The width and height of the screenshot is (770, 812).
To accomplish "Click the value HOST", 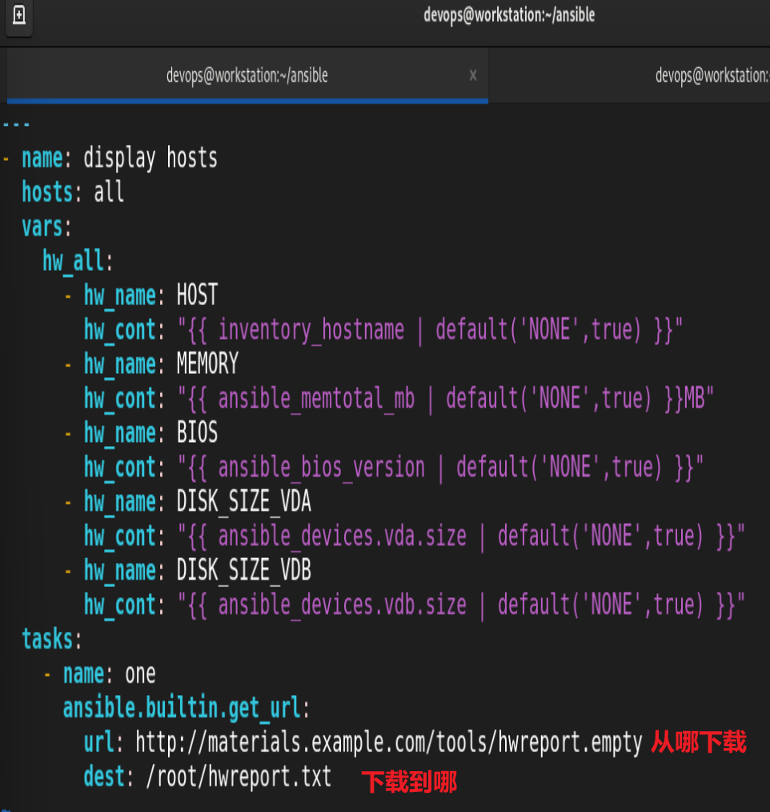I will tap(197, 295).
